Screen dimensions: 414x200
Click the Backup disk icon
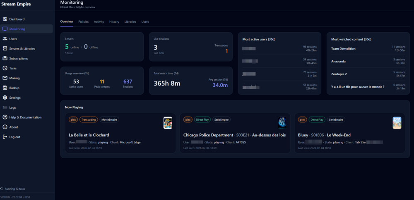click(x=5, y=88)
